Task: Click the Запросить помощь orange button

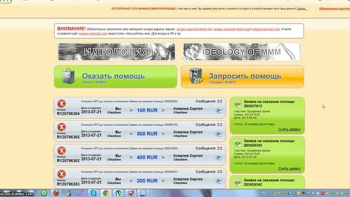Action: click(242, 77)
